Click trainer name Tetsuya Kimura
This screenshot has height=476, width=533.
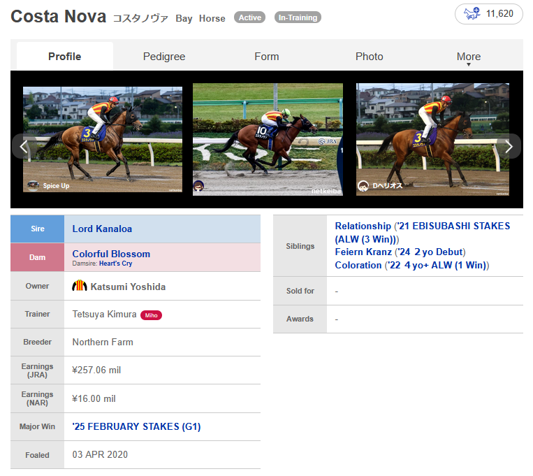104,314
